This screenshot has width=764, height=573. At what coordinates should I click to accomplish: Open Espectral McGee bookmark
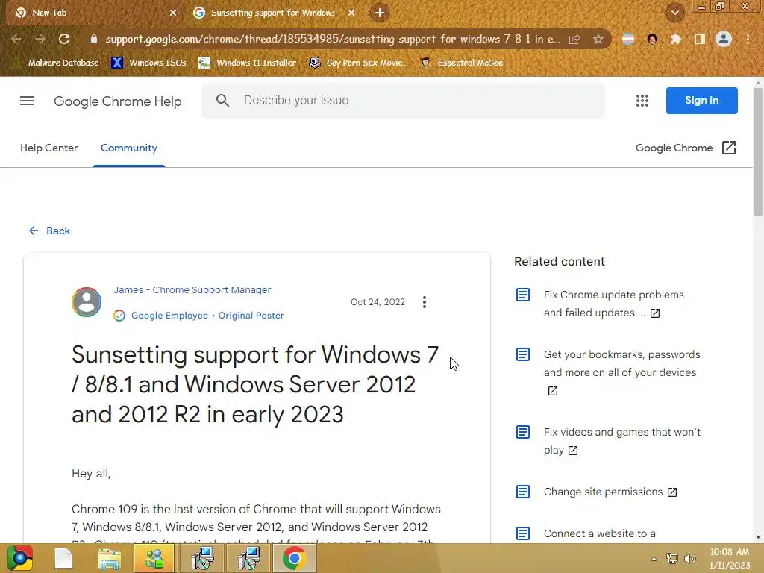pos(462,63)
